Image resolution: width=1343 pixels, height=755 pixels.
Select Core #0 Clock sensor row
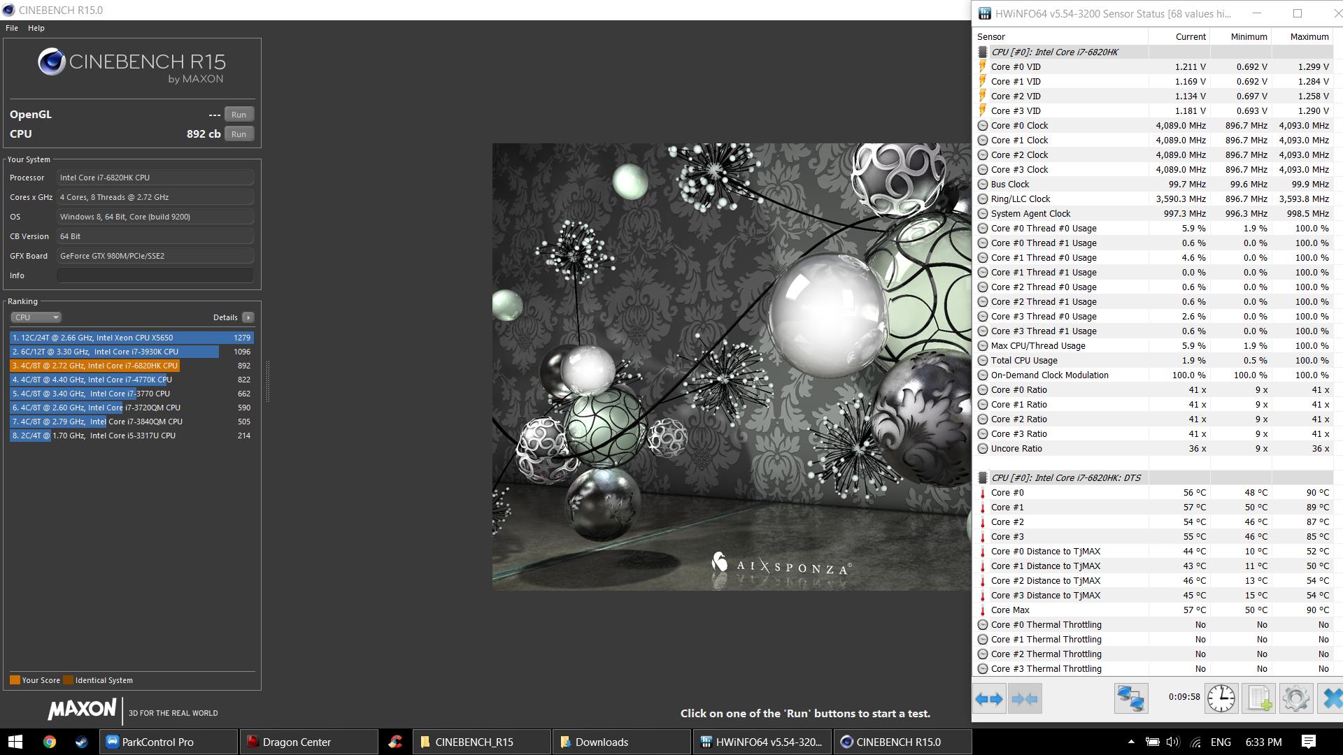tap(1153, 125)
